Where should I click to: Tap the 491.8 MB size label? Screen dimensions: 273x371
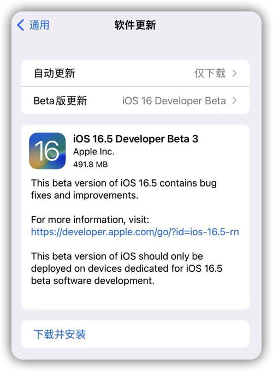tap(91, 164)
